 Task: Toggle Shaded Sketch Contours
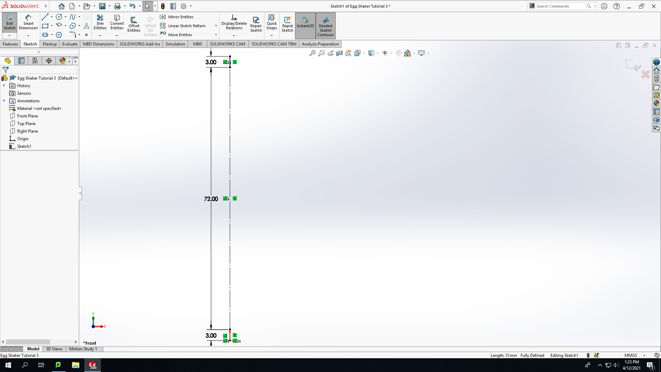(x=326, y=26)
